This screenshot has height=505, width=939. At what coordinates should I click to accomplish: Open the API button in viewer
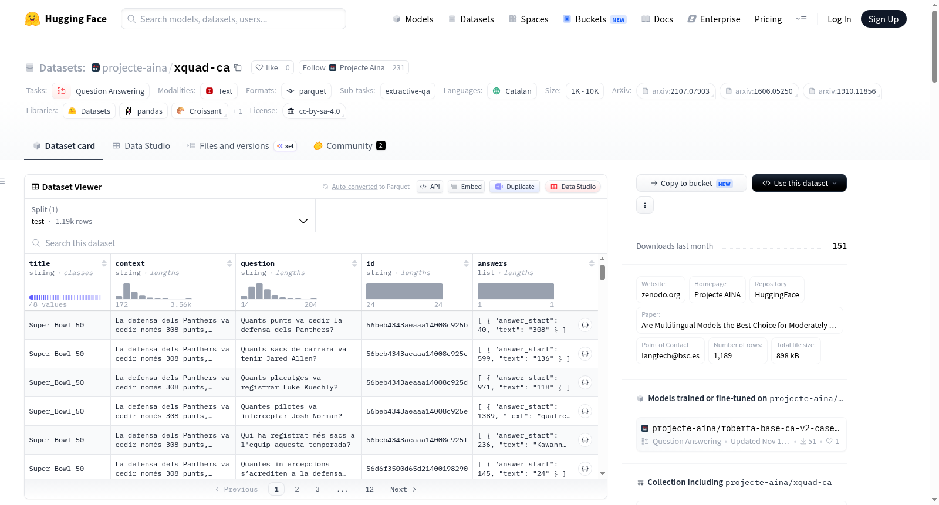(x=430, y=187)
